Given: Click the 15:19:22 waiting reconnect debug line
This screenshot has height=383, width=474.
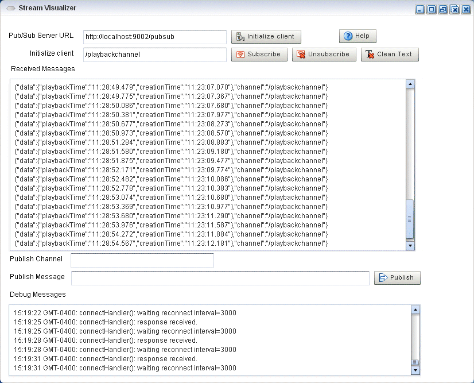Looking at the screenshot, I should 125,313.
